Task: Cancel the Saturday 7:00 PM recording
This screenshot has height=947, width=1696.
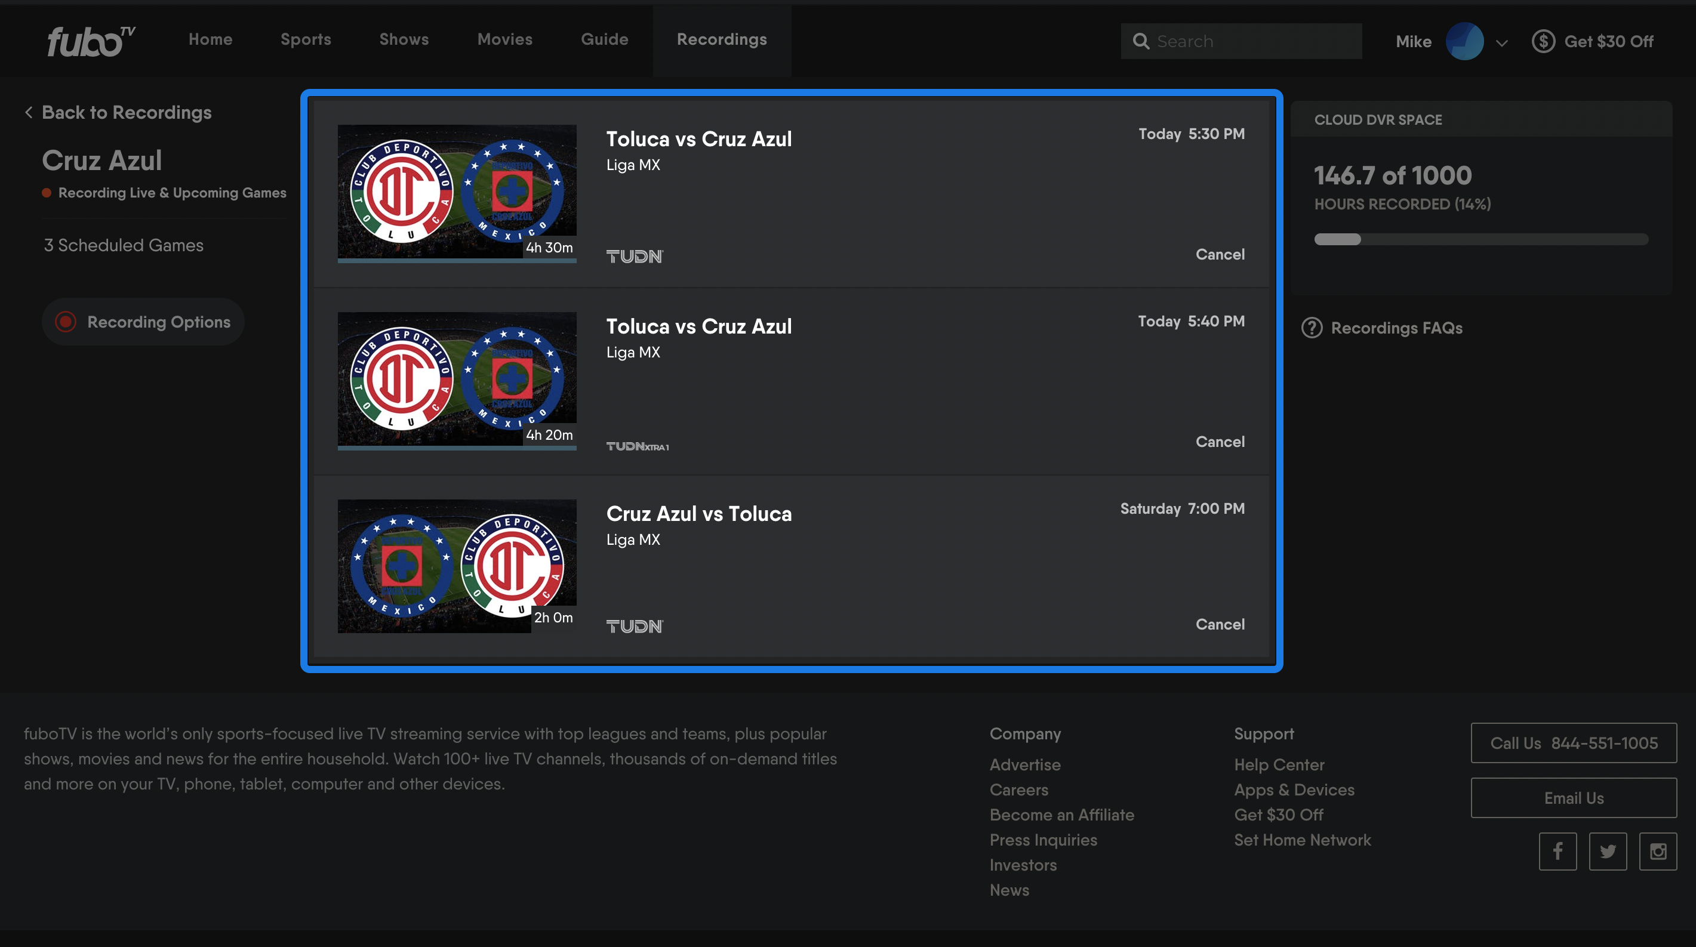Action: (x=1220, y=624)
